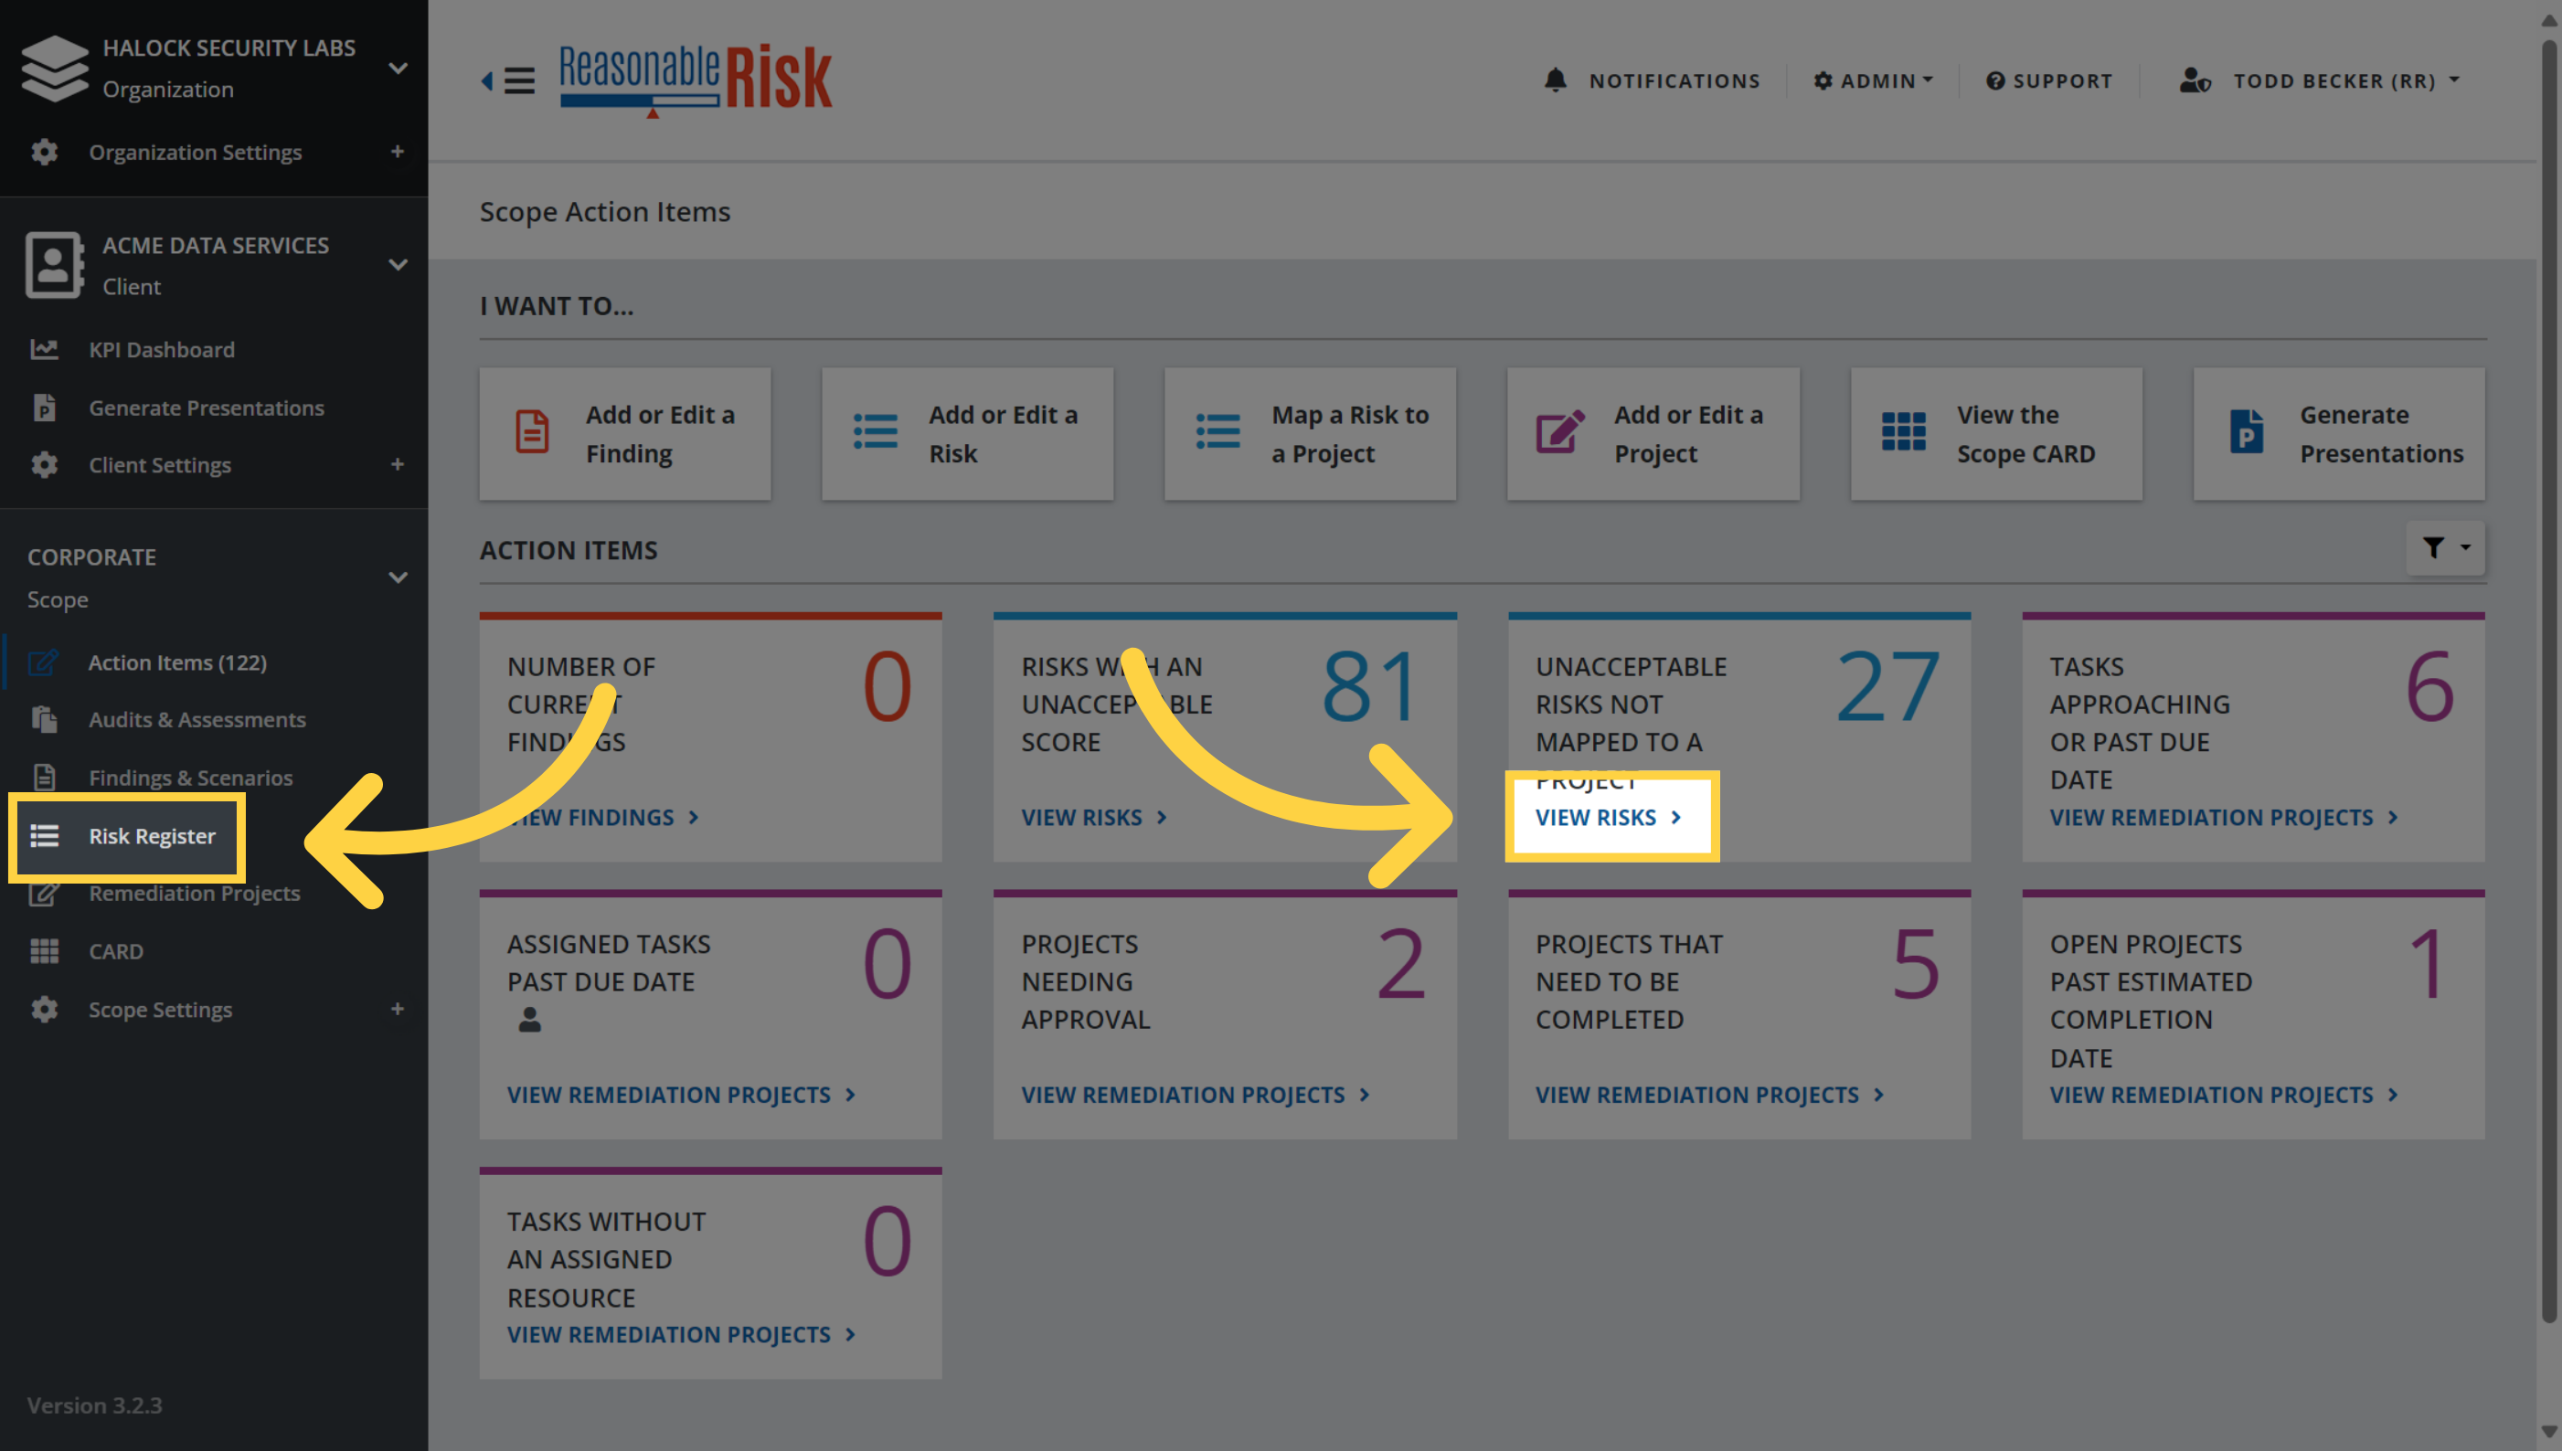Click the Action Items edit icon in sidebar
This screenshot has width=2562, height=1451.
[44, 662]
